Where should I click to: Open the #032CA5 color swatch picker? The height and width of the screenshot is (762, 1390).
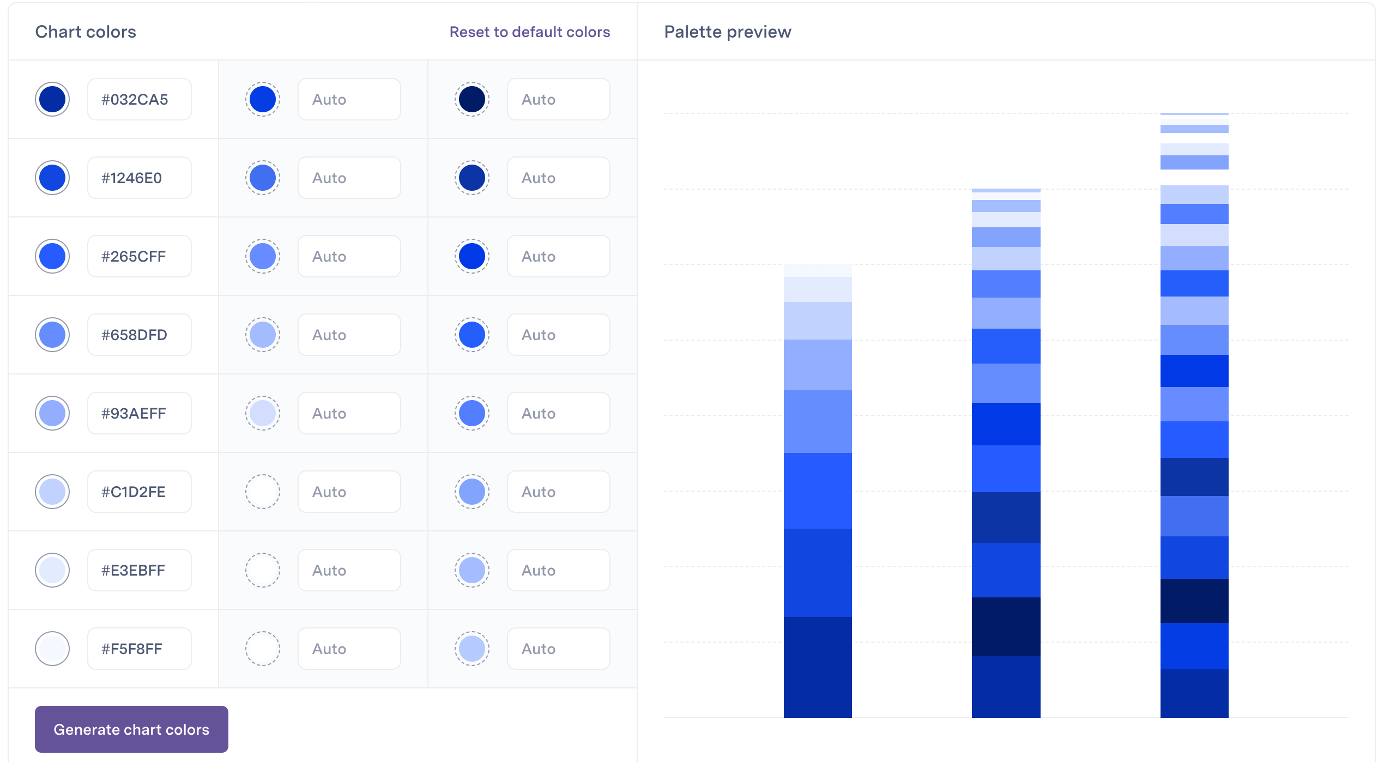click(52, 99)
